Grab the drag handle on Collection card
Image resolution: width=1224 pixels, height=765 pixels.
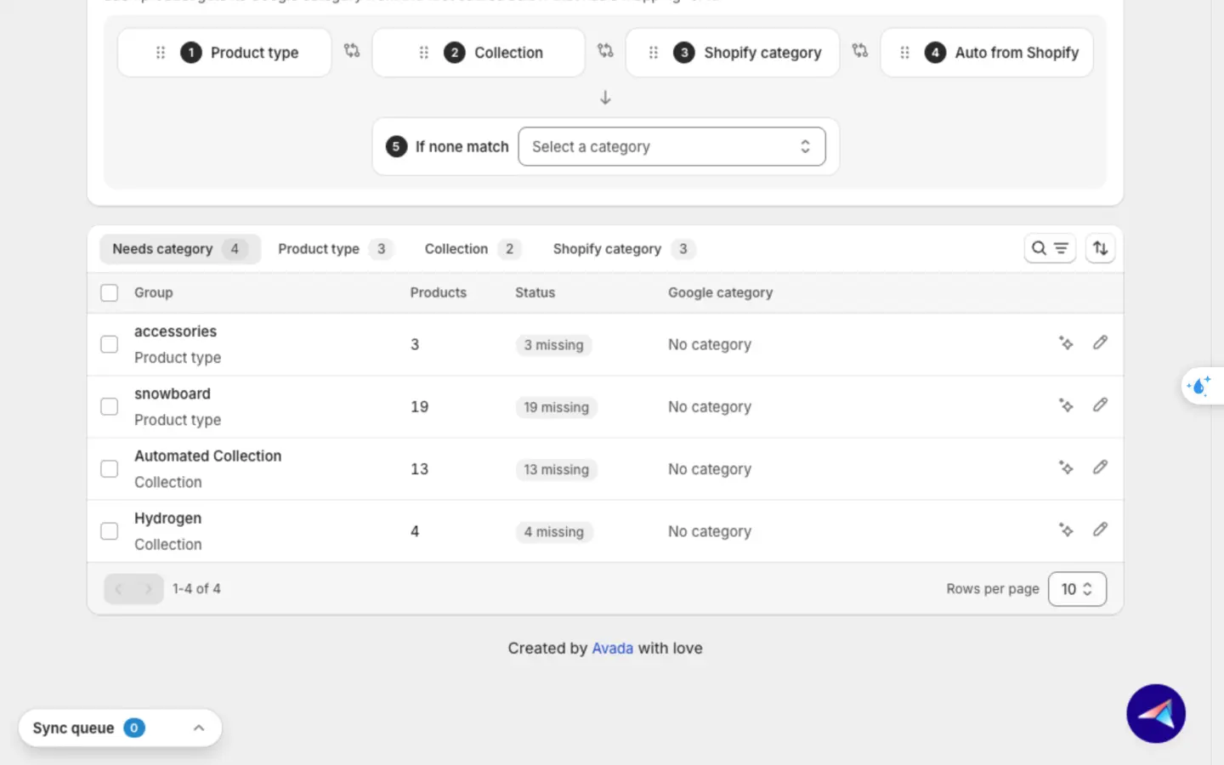tap(423, 53)
